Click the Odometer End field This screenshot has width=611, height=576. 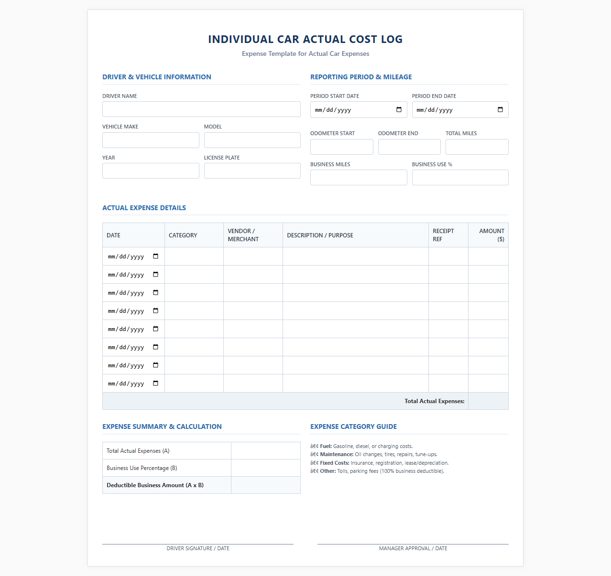[x=409, y=147]
